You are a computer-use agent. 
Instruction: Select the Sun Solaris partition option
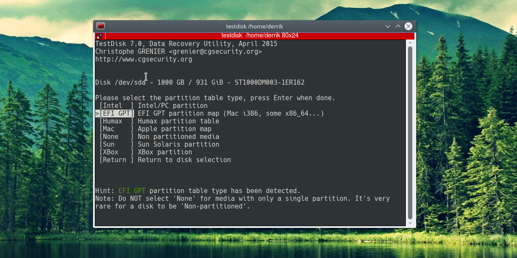(159, 144)
